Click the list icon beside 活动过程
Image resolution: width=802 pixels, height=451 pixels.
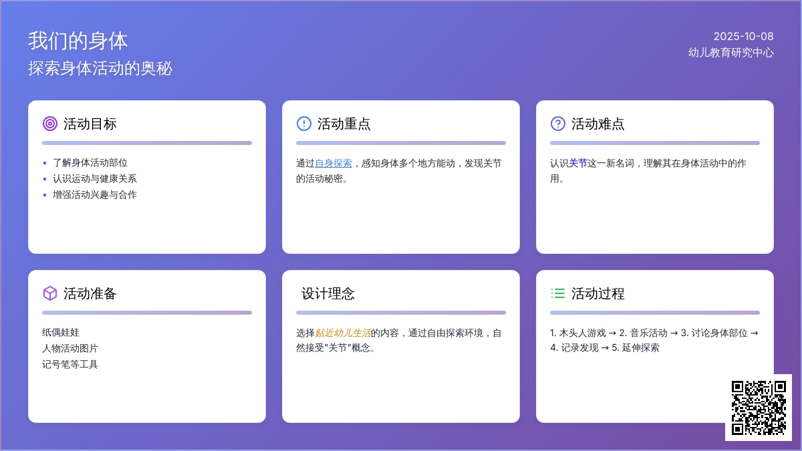click(558, 293)
